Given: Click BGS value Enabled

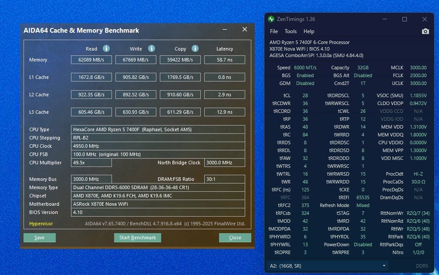Looking at the screenshot, I should point(305,75).
